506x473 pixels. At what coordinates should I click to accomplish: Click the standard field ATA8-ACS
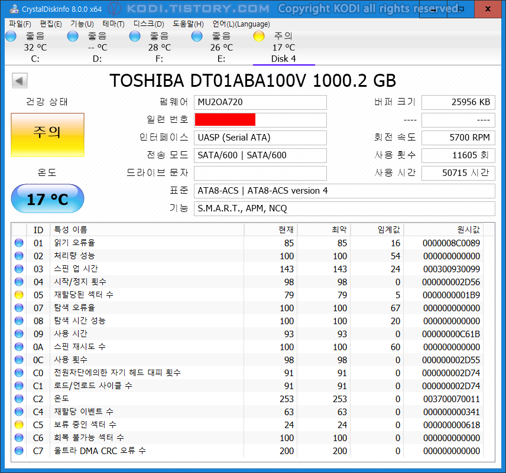344,191
